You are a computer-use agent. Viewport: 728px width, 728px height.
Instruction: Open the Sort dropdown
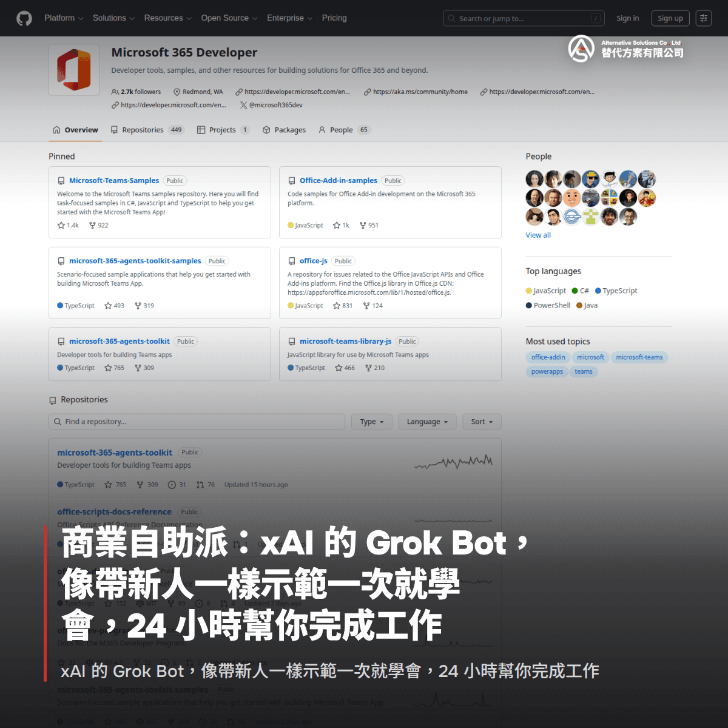point(482,422)
